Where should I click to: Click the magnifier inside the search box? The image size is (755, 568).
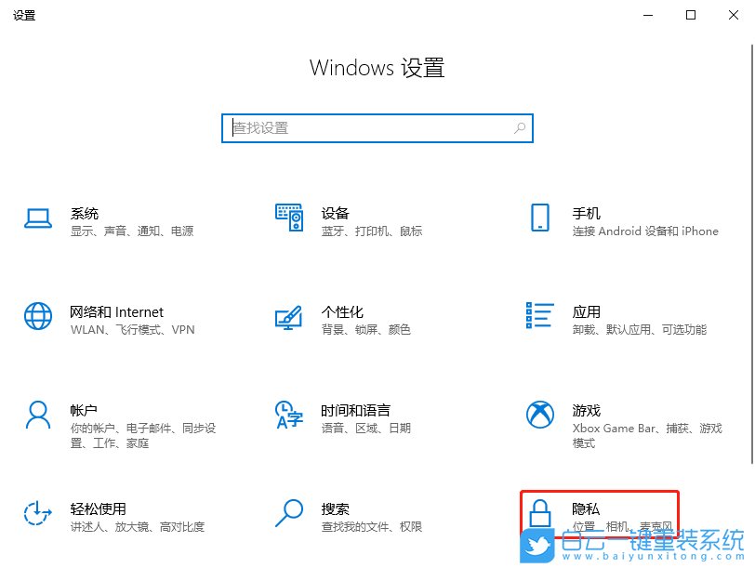coord(520,127)
